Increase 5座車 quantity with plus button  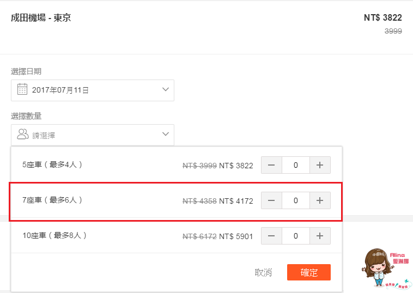click(x=320, y=165)
